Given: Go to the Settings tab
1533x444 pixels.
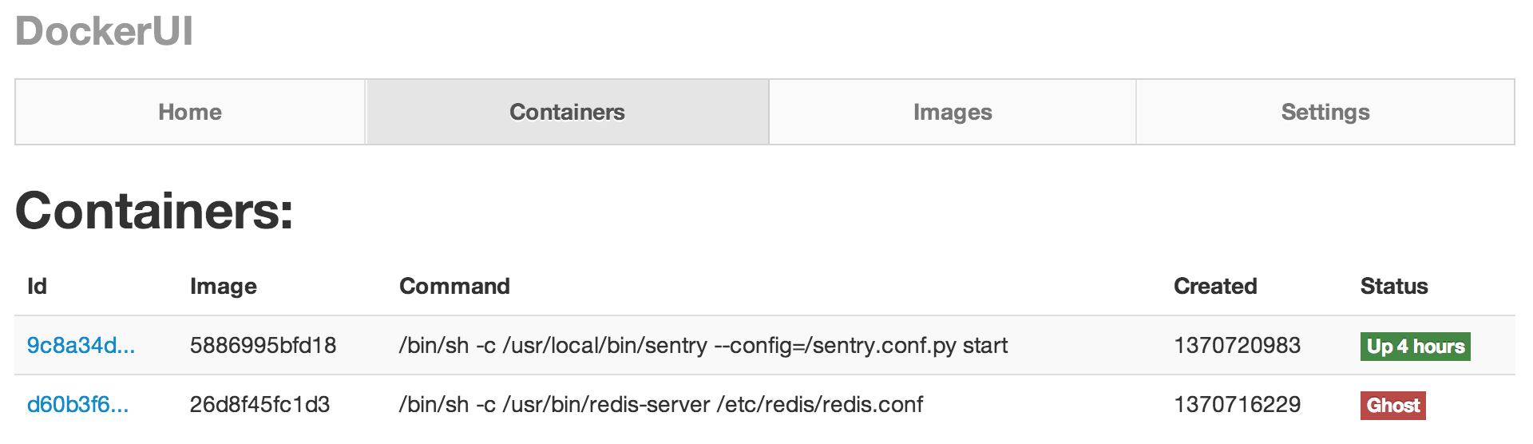Looking at the screenshot, I should click(x=1325, y=112).
